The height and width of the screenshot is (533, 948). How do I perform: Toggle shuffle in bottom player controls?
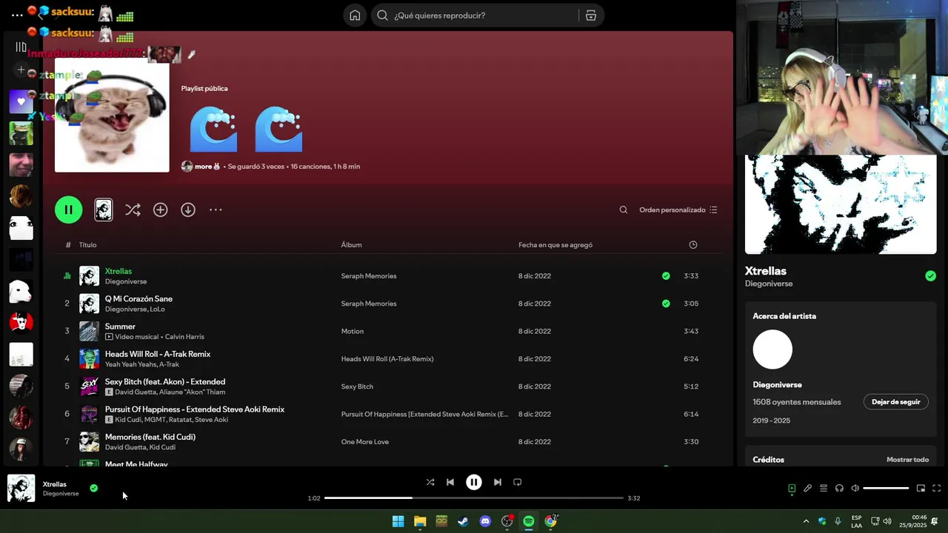430,482
